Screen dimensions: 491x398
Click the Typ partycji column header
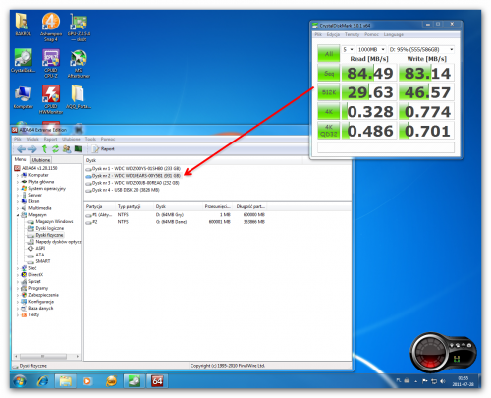click(135, 206)
